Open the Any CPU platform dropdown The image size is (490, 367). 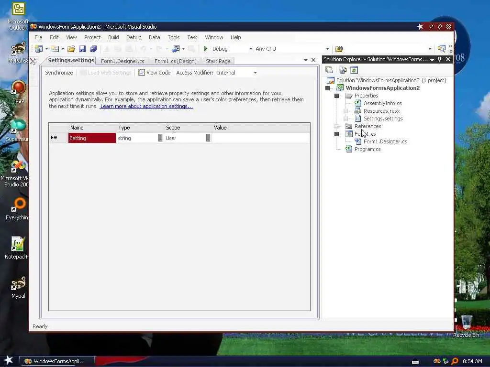pyautogui.click(x=327, y=49)
